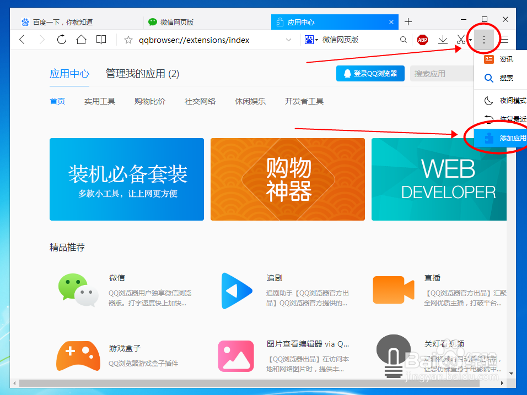
Task: Open the 休闲娱乐 category
Action: coord(250,101)
